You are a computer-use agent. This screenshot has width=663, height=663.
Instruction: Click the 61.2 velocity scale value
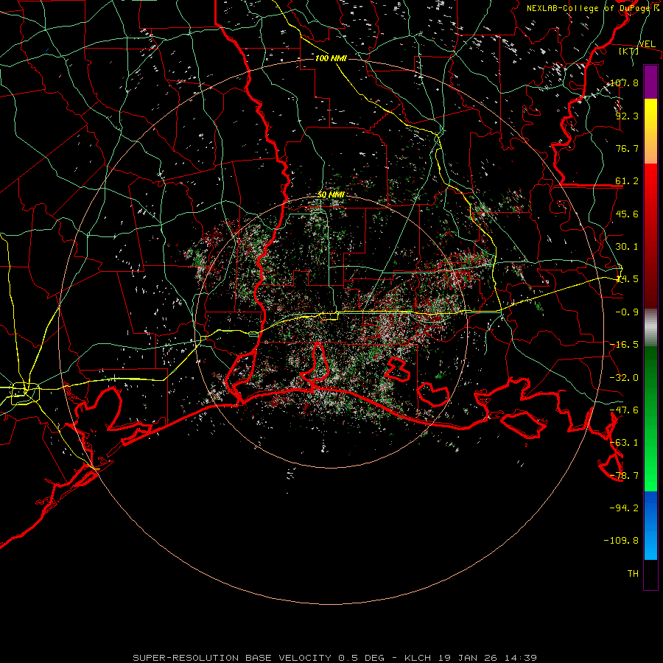coord(627,181)
